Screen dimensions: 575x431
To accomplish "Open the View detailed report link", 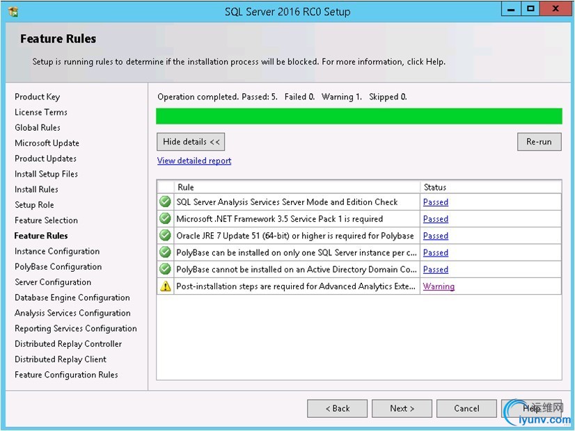I will [194, 161].
